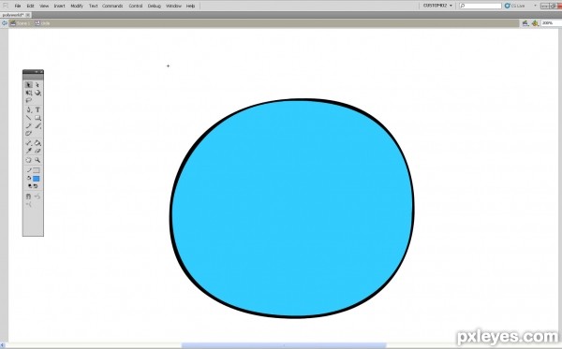
Task: Select the Zoom magnifier tool
Action: point(37,160)
